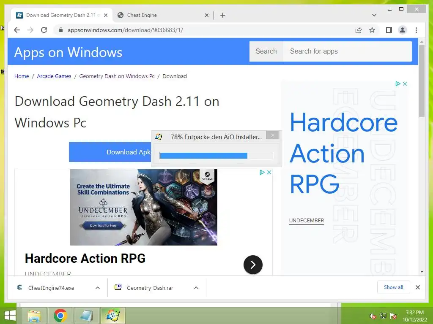Open CheatEngine74.exe download

point(51,288)
